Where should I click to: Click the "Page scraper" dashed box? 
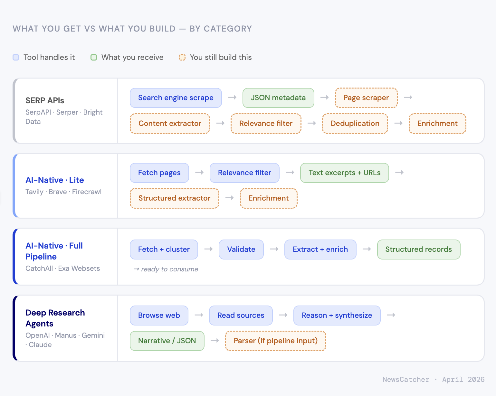[366, 98]
